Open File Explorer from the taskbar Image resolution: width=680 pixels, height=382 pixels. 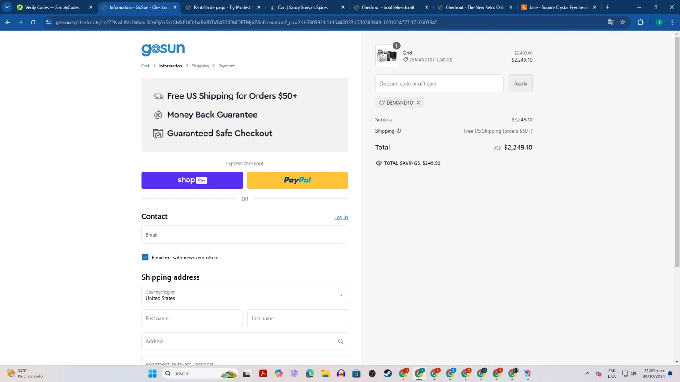click(325, 373)
